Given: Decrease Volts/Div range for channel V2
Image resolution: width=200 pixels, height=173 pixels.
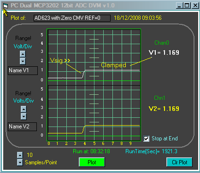Looking at the screenshot, I should 24,116.
